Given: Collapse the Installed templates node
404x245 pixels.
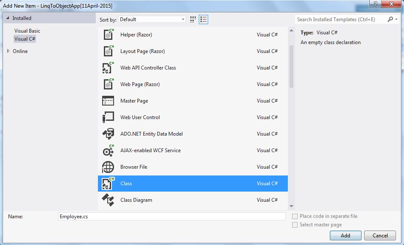Looking at the screenshot, I should point(8,18).
